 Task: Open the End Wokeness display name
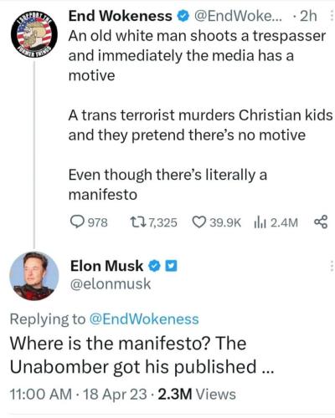click(121, 16)
